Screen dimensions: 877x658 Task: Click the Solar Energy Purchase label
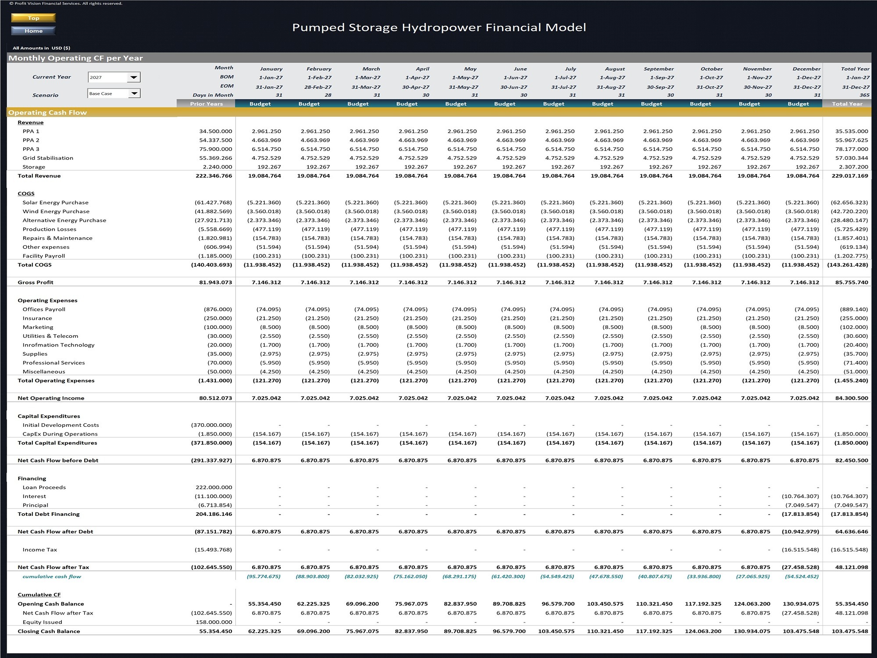coord(55,202)
